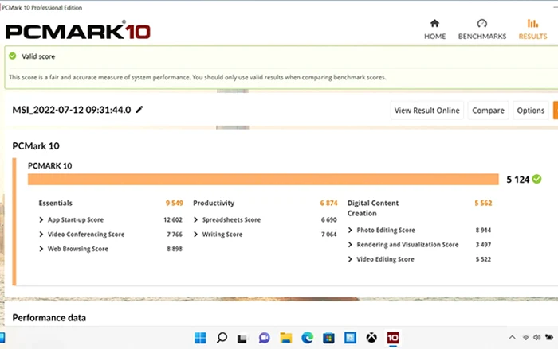
Task: Click the Performance data heading
Action: (49, 318)
